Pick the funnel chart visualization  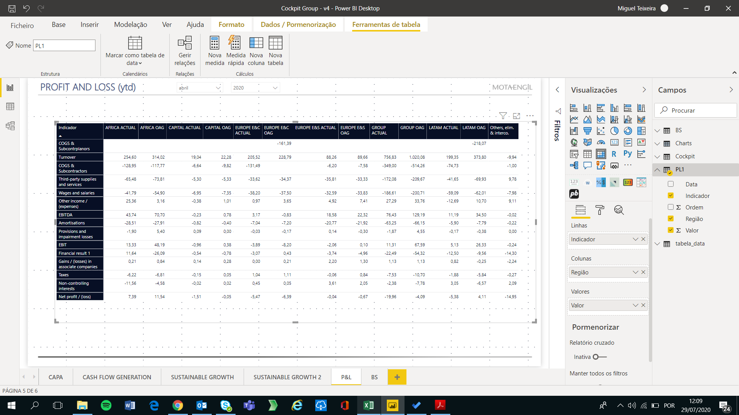pyautogui.click(x=587, y=131)
